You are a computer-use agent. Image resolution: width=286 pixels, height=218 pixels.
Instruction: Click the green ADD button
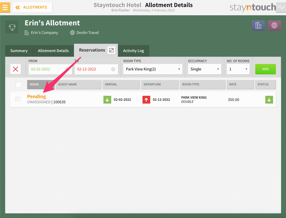pyautogui.click(x=265, y=69)
